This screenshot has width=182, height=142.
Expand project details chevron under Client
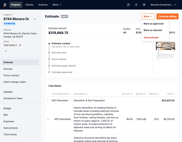tap(6, 51)
